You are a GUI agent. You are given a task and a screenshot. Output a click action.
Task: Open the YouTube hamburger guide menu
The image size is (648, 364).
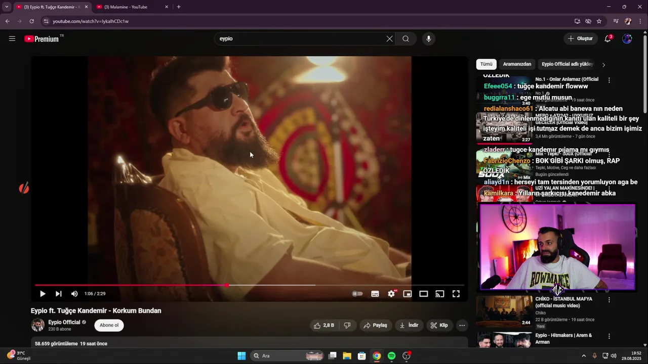pos(12,38)
